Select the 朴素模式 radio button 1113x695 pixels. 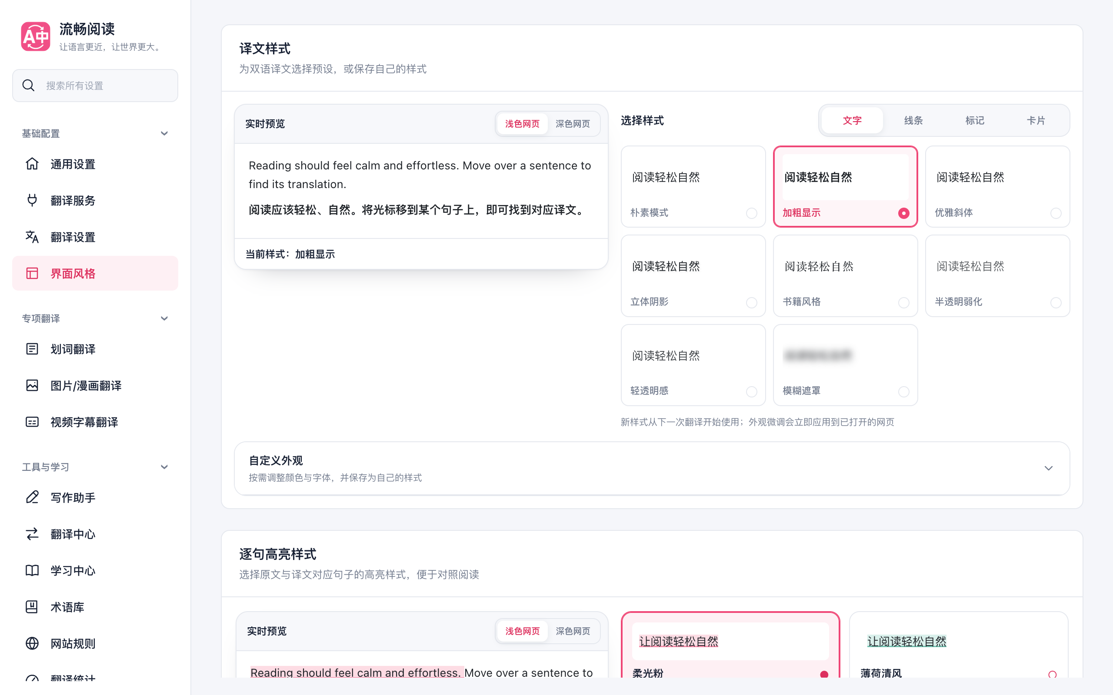point(752,213)
